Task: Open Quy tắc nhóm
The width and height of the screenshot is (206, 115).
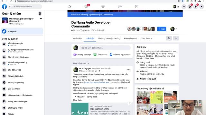Action: pyautogui.click(x=22, y=89)
